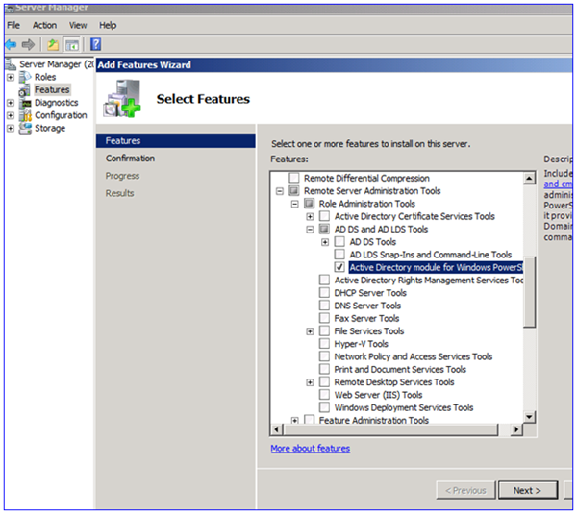Open the File menu
Viewport: 577px width, 514px height.
click(x=13, y=25)
